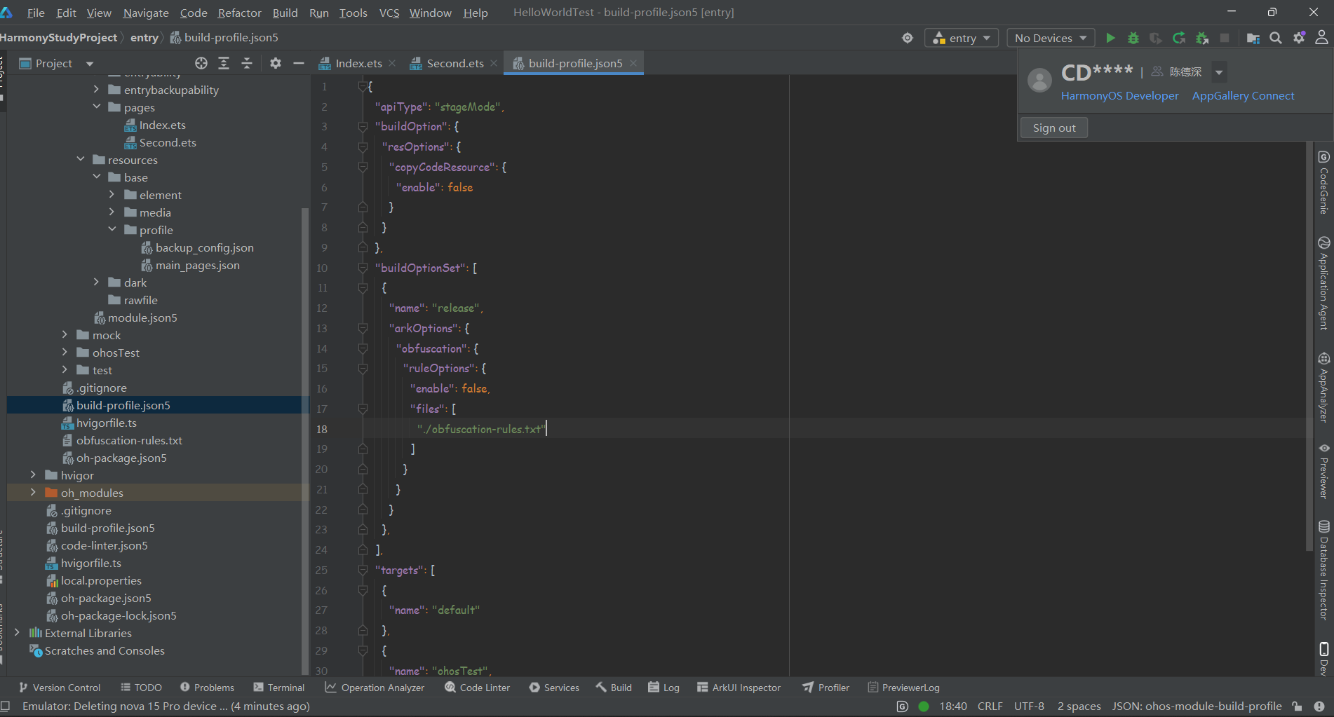The width and height of the screenshot is (1334, 717).
Task: Collapse all in Project tree
Action: click(247, 63)
